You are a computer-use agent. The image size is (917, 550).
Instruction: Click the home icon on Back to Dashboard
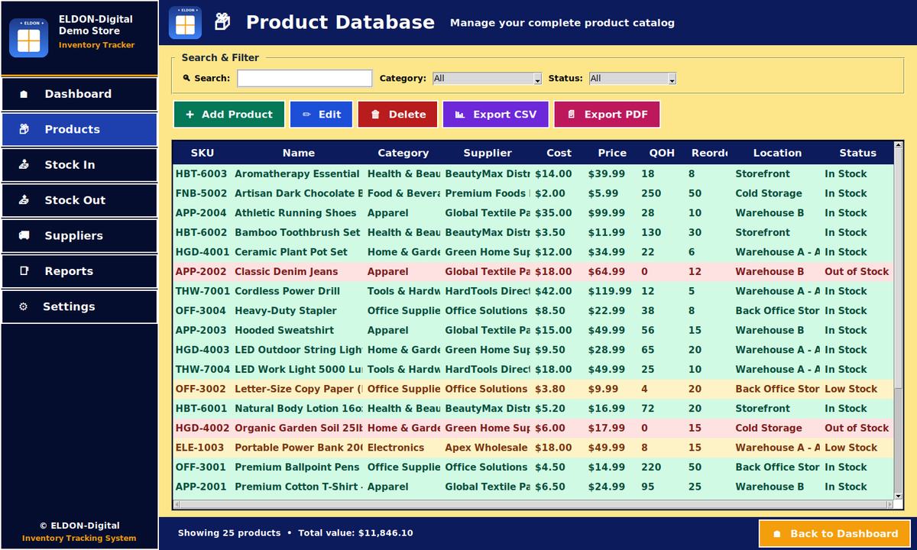pos(777,534)
